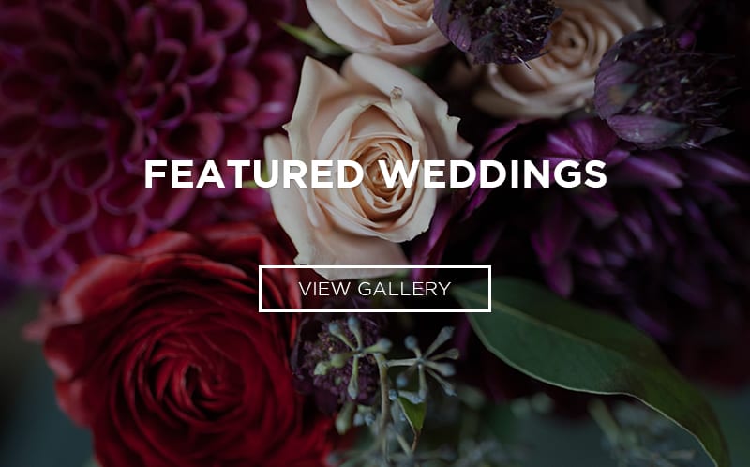This screenshot has width=750, height=467.
Task: Select the FEATURED WEDDINGS heading text
Action: pos(376,174)
